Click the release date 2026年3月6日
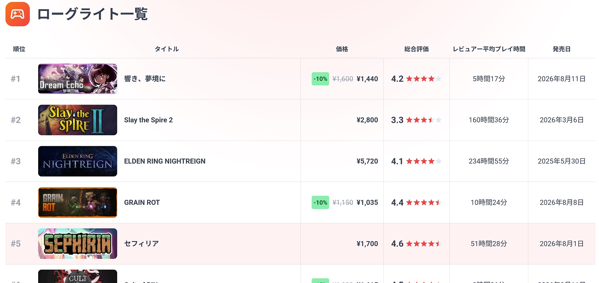 point(562,120)
